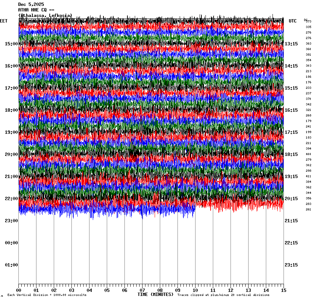313x300 pixels.
Task: Click minute 00 on the bottom axis
Action: [18, 290]
